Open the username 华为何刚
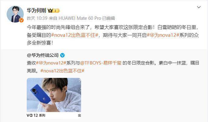 click(x=36, y=11)
